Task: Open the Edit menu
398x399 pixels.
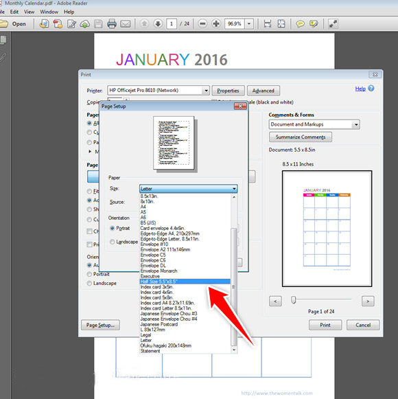Action: (x=14, y=12)
